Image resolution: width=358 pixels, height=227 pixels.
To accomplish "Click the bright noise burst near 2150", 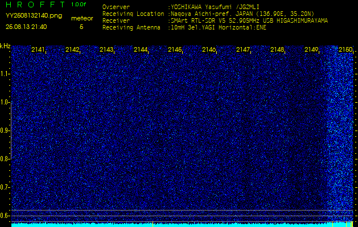I will tap(340, 134).
